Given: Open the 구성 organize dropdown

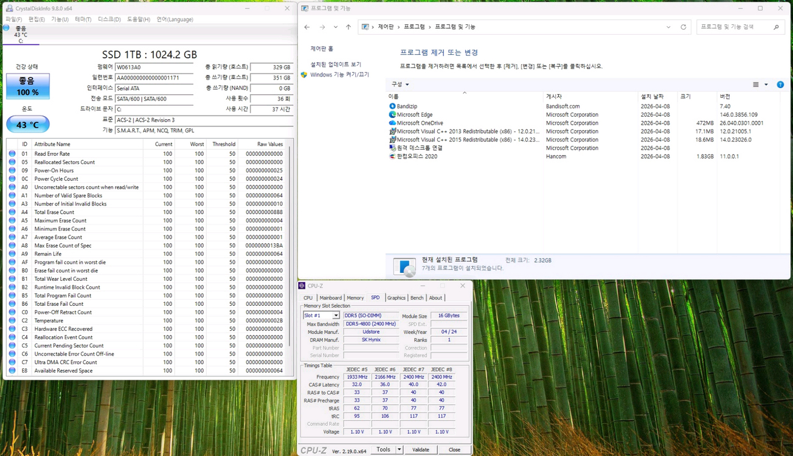Looking at the screenshot, I should pos(400,85).
